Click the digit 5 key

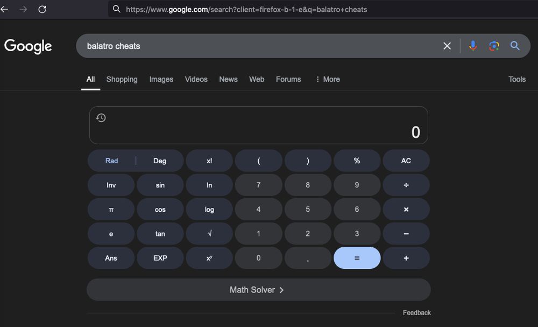click(x=308, y=210)
